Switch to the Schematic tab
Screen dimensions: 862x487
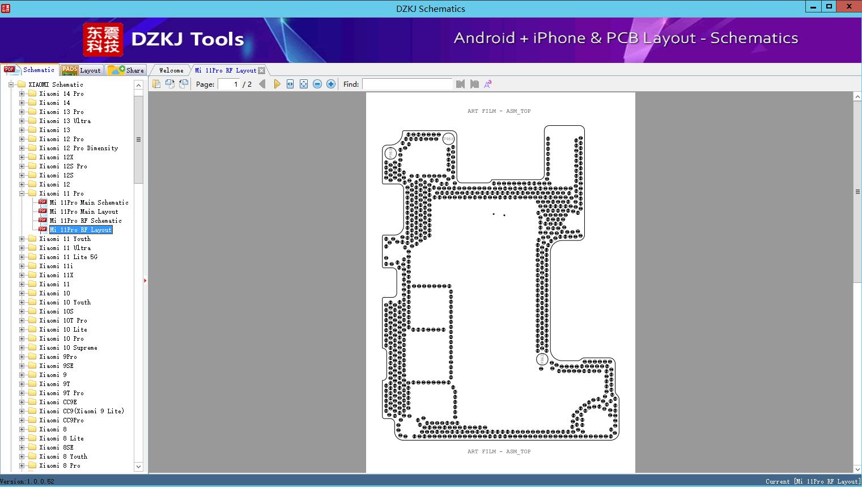tap(29, 70)
